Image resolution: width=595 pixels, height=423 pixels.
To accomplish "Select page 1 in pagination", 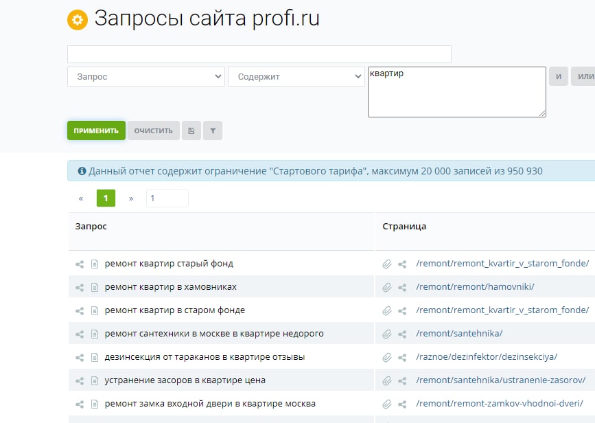I will (x=106, y=198).
